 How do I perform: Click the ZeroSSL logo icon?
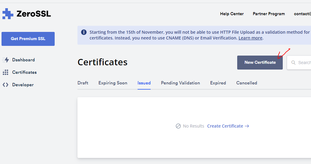tap(8, 14)
